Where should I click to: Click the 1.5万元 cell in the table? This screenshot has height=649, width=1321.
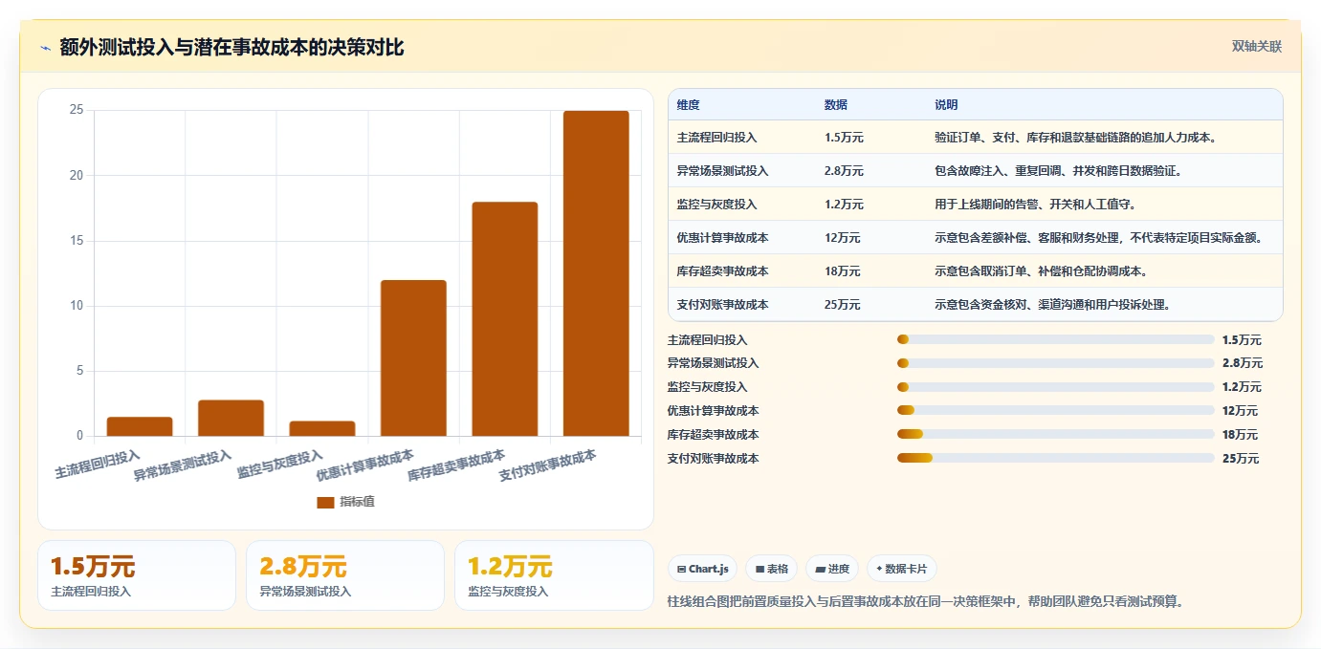(x=844, y=138)
